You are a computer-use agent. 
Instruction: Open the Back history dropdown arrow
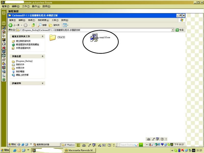click(x=22, y=25)
